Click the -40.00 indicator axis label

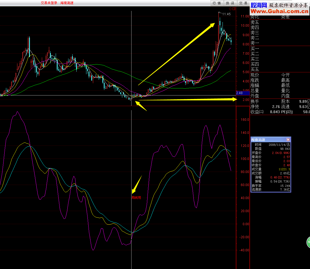point(244,250)
